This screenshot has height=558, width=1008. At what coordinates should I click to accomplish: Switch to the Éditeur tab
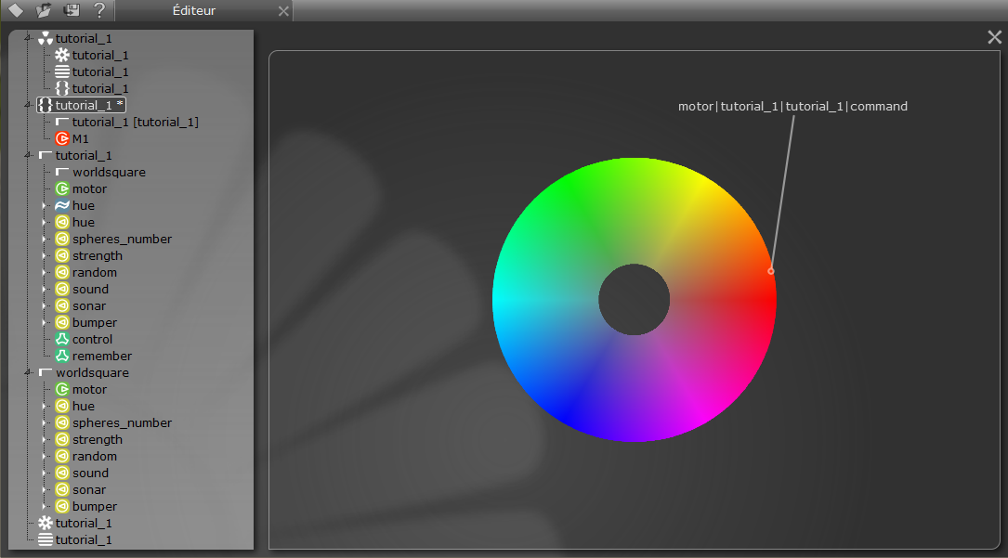click(194, 10)
